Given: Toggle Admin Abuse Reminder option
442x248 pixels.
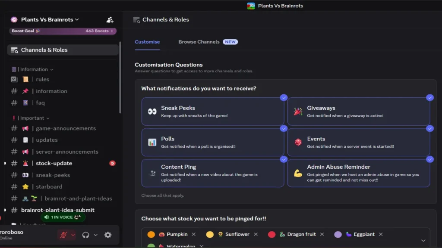Looking at the screenshot, I should pyautogui.click(x=359, y=173).
